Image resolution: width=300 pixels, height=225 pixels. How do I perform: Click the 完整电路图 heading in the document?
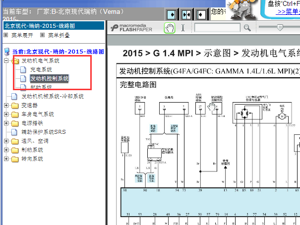click(x=138, y=85)
